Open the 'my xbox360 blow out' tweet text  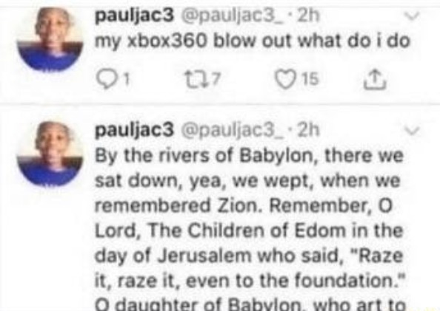[x=253, y=42]
